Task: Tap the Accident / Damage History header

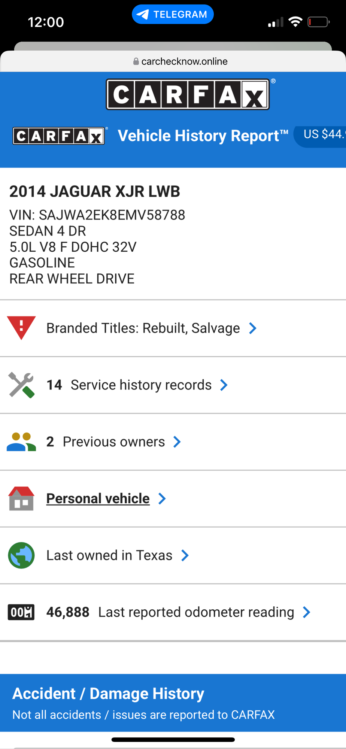Action: (108, 694)
